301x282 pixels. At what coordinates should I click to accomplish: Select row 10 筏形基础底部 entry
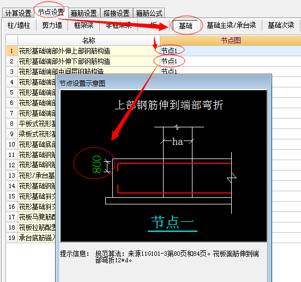(37, 144)
